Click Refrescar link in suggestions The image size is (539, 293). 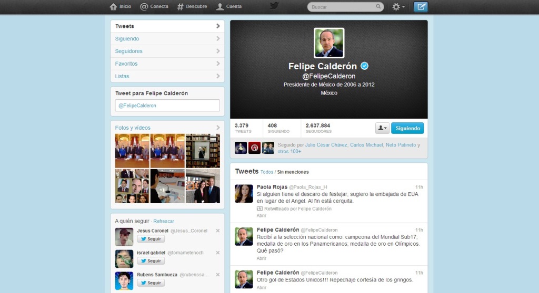coord(164,221)
